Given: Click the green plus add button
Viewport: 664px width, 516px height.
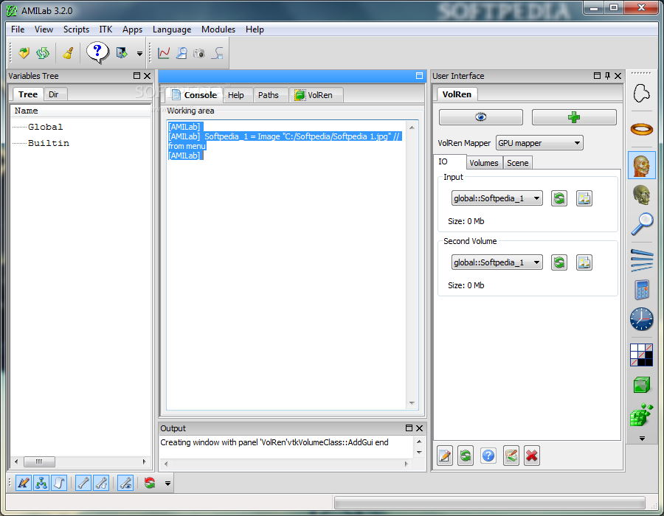Looking at the screenshot, I should pyautogui.click(x=574, y=117).
